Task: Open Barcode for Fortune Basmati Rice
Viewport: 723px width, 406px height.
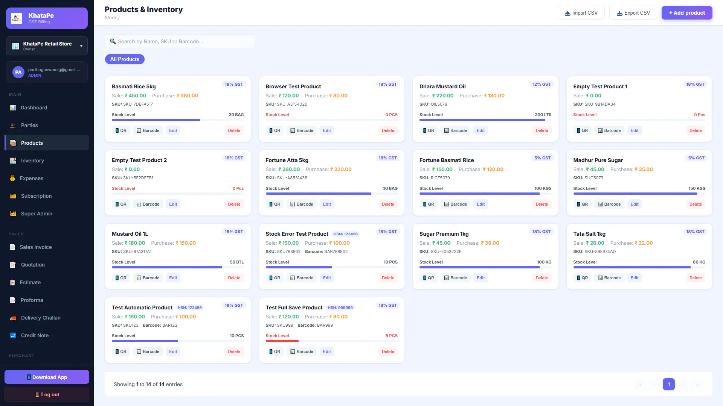Action: click(456, 204)
